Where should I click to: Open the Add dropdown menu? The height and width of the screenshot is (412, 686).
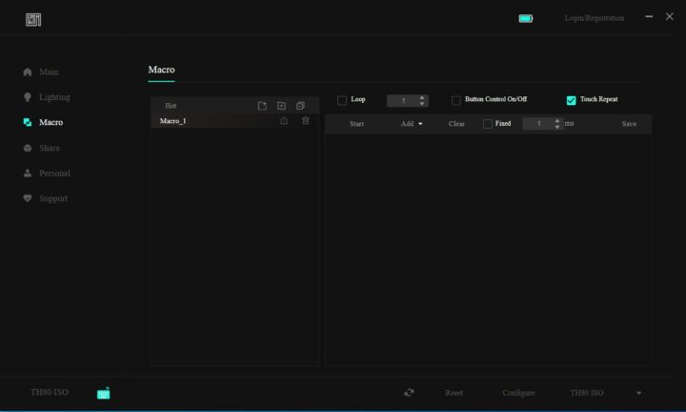click(x=412, y=124)
